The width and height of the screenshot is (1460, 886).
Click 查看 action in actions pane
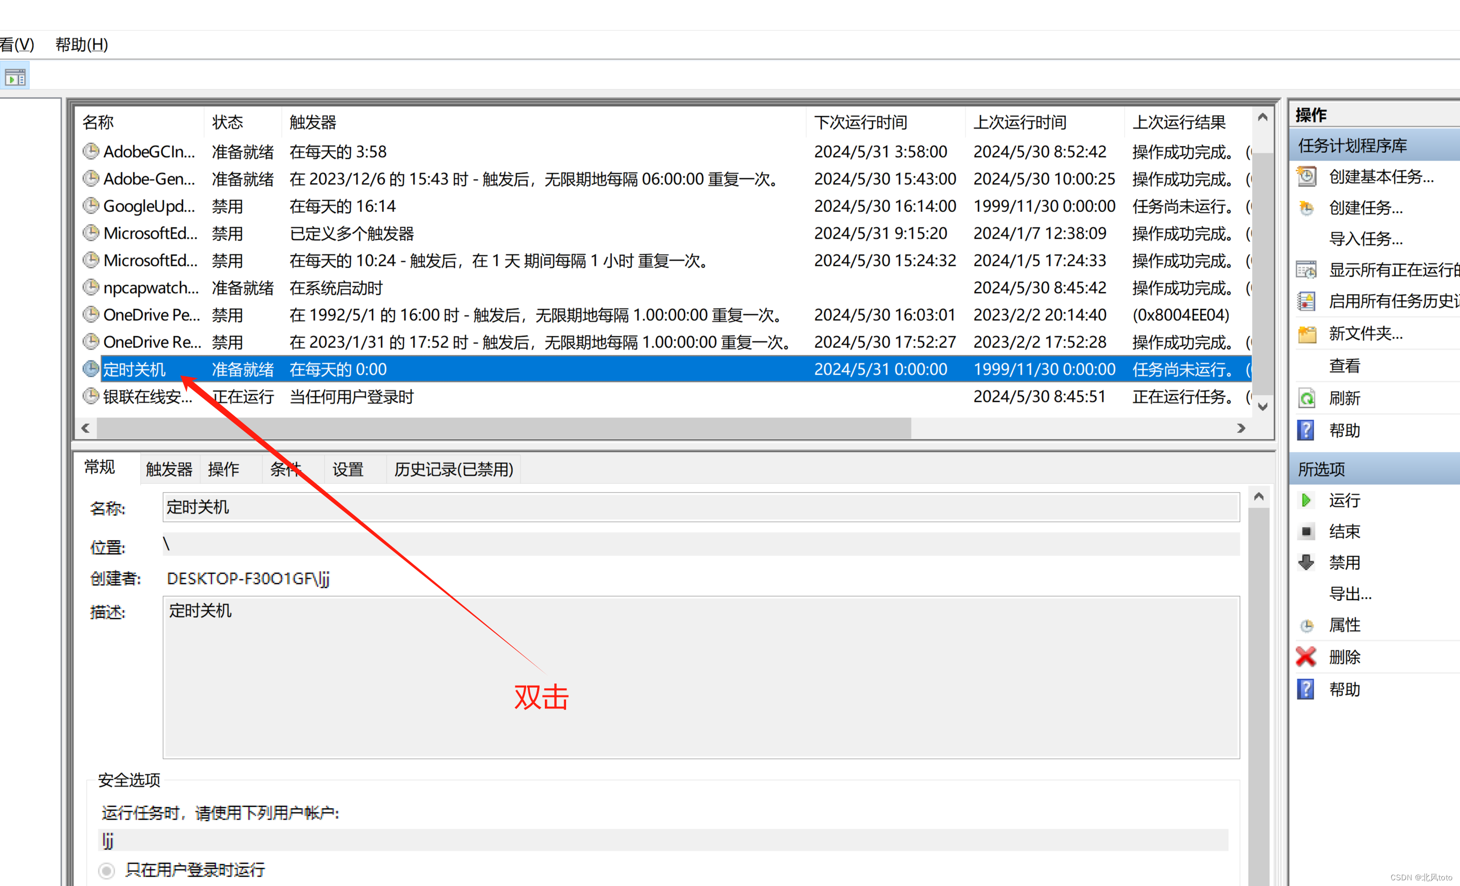[1345, 366]
